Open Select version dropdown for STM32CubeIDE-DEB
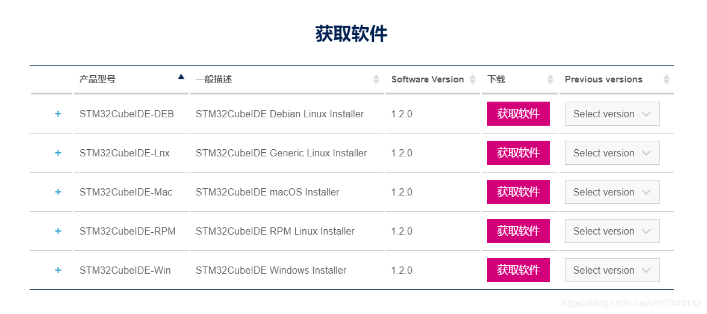The image size is (707, 314). click(x=612, y=114)
